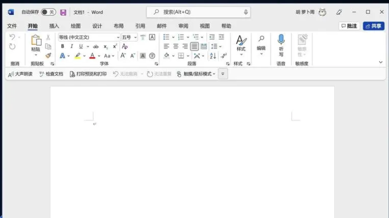The image size is (389, 218).
Task: Open the Paste options arrow
Action: pyautogui.click(x=35, y=55)
